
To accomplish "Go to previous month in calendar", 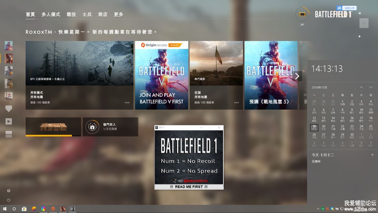I will 361,87.
